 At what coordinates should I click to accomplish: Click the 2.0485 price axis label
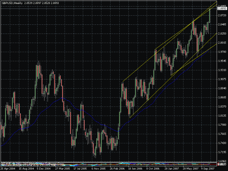pyautogui.click(x=222, y=24)
